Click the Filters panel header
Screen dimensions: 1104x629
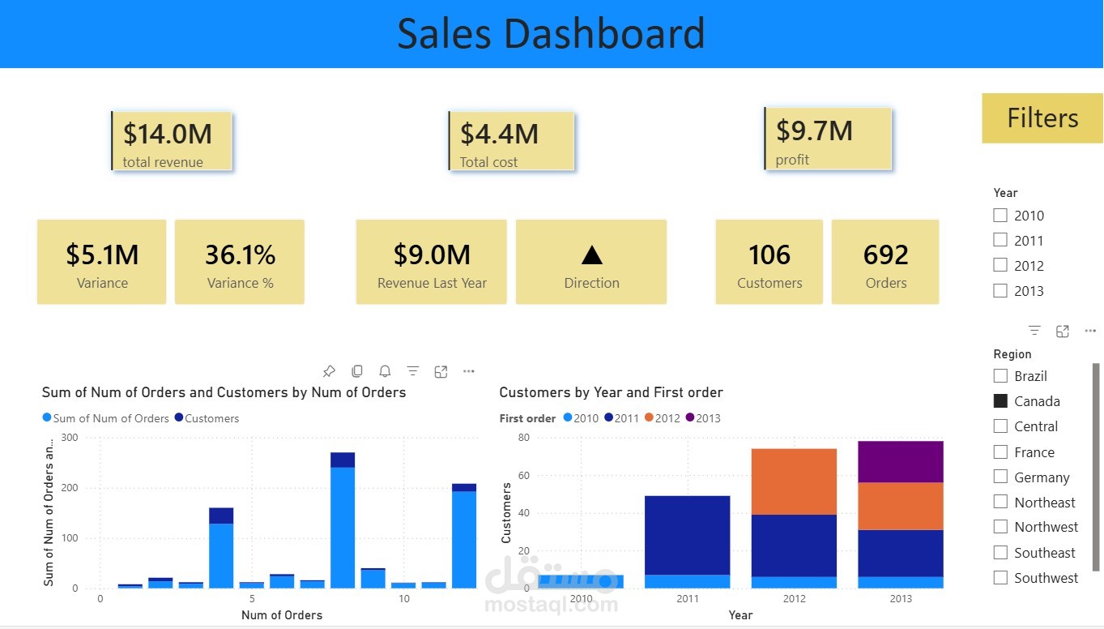point(1042,118)
